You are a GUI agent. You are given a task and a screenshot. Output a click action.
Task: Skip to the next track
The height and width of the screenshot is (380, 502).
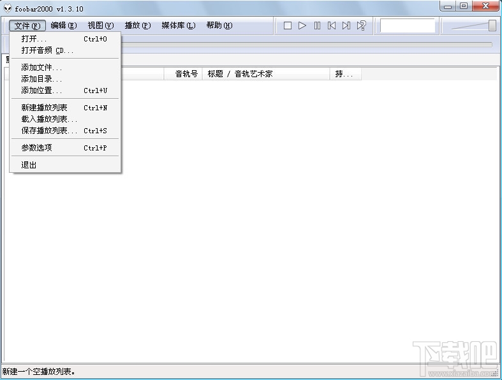point(346,26)
